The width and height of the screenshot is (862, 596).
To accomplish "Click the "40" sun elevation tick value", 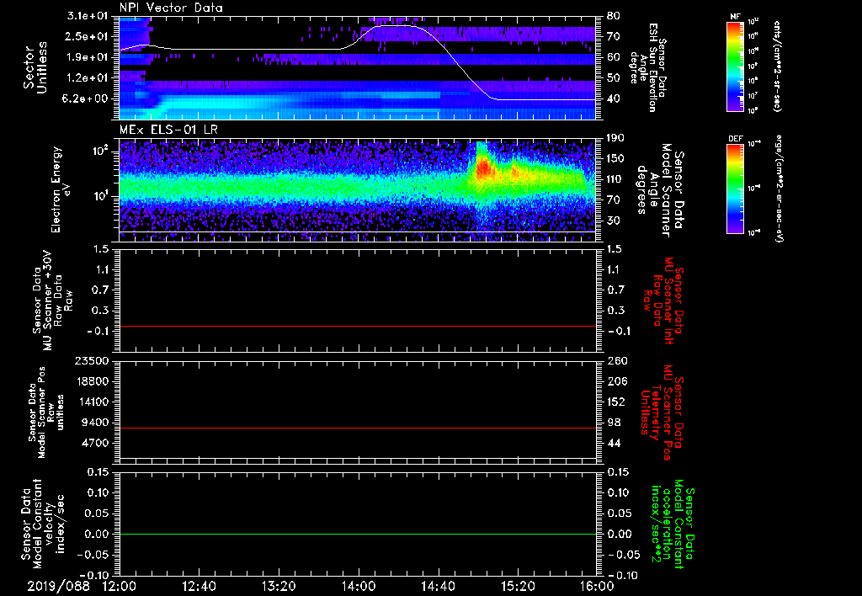I will [x=614, y=98].
